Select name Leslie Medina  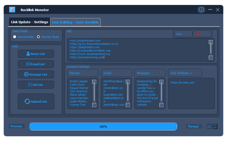click(x=78, y=101)
